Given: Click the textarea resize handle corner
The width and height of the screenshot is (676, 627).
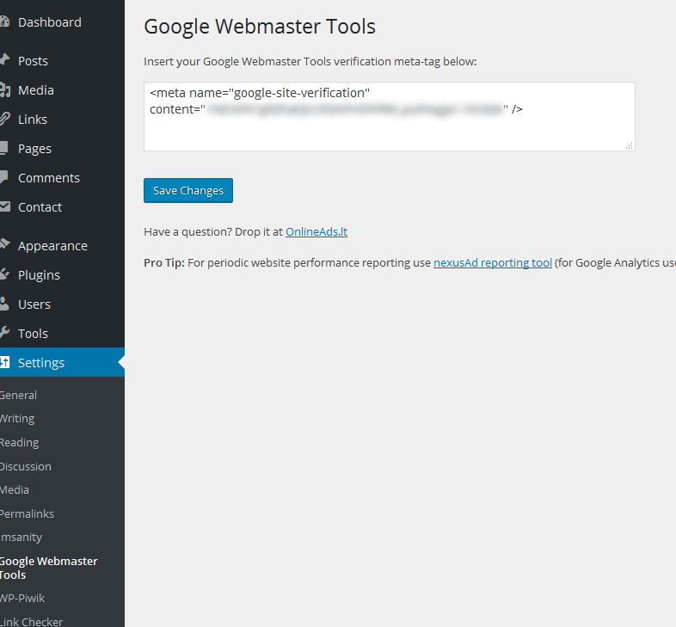Looking at the screenshot, I should [x=630, y=145].
